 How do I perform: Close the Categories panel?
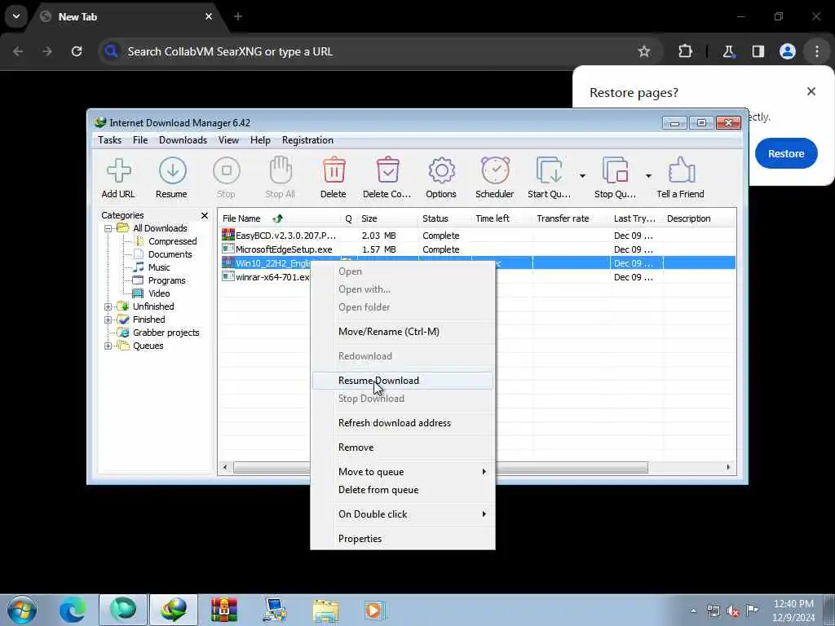click(205, 215)
